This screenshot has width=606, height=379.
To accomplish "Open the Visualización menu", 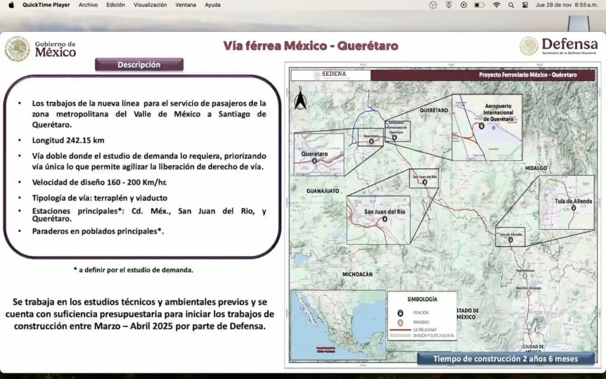I will pyautogui.click(x=150, y=5).
